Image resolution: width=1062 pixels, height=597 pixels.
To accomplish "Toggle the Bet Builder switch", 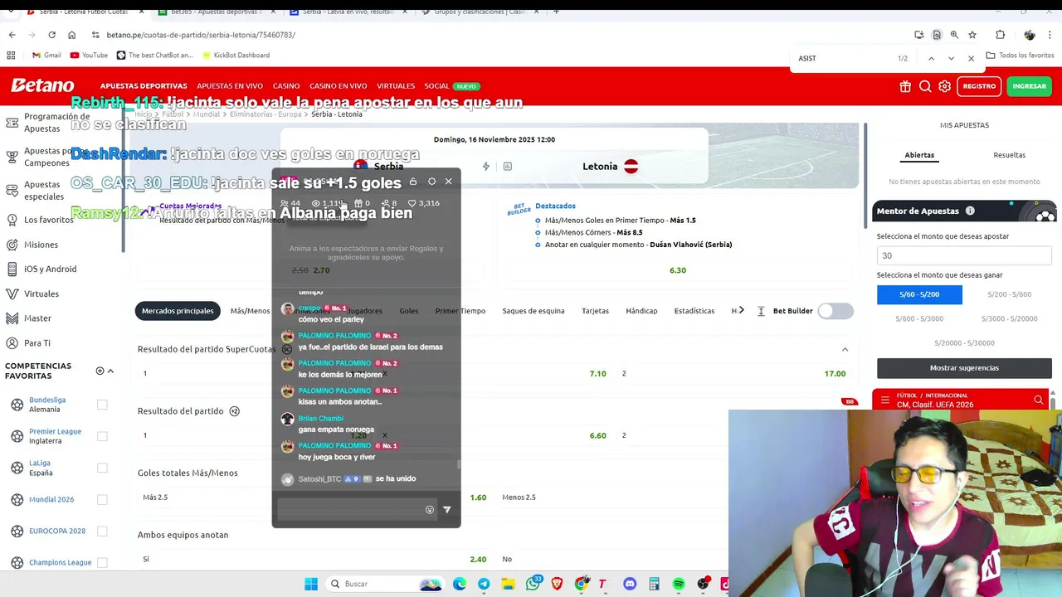I will (x=835, y=311).
